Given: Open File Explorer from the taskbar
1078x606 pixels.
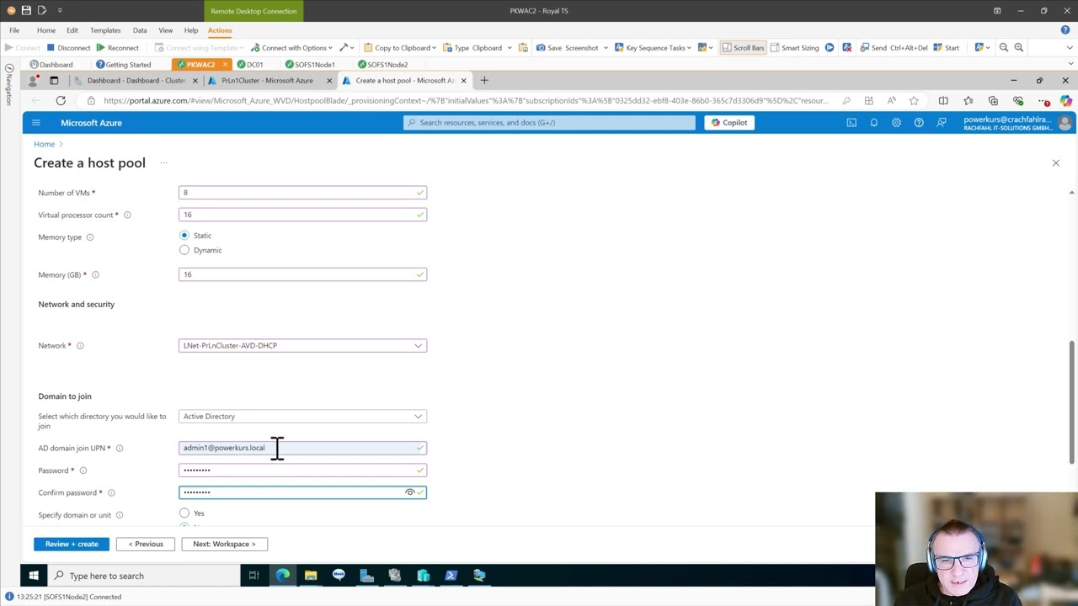Looking at the screenshot, I should (310, 576).
